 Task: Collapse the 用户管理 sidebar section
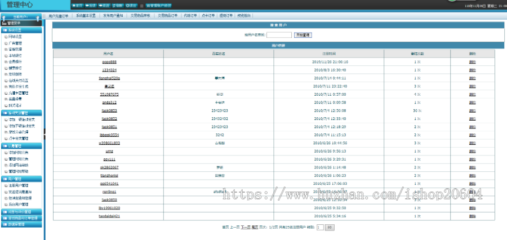[x=21, y=179]
